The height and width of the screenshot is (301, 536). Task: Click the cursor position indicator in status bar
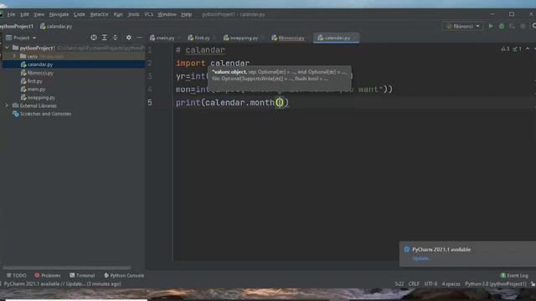click(399, 284)
